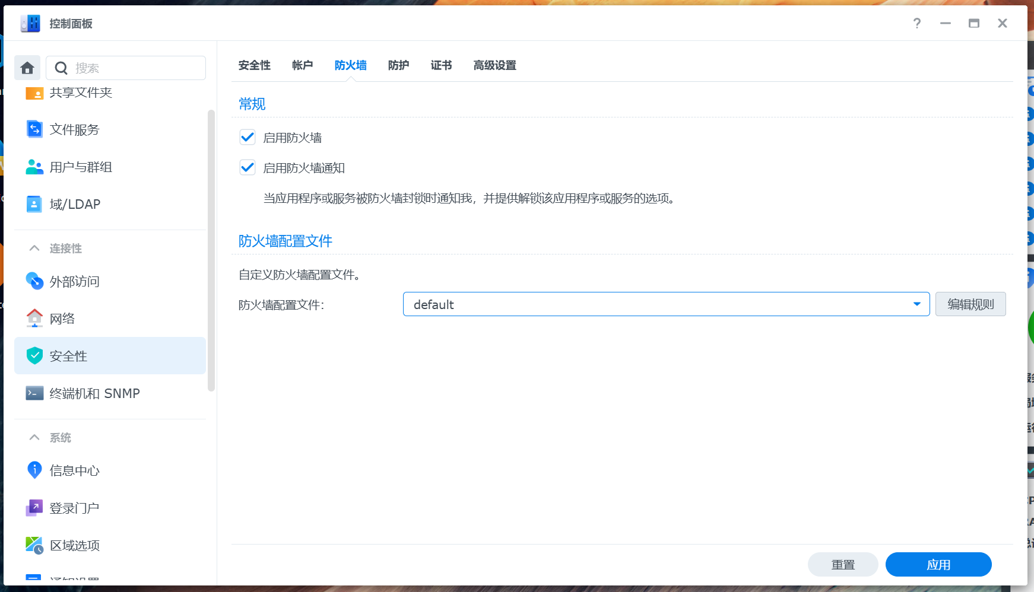Open 终端机和 SNMP settings
This screenshot has height=592, width=1034.
34,393
